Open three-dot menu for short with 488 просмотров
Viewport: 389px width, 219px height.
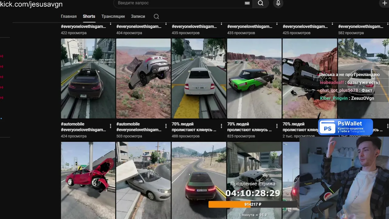[221, 126]
